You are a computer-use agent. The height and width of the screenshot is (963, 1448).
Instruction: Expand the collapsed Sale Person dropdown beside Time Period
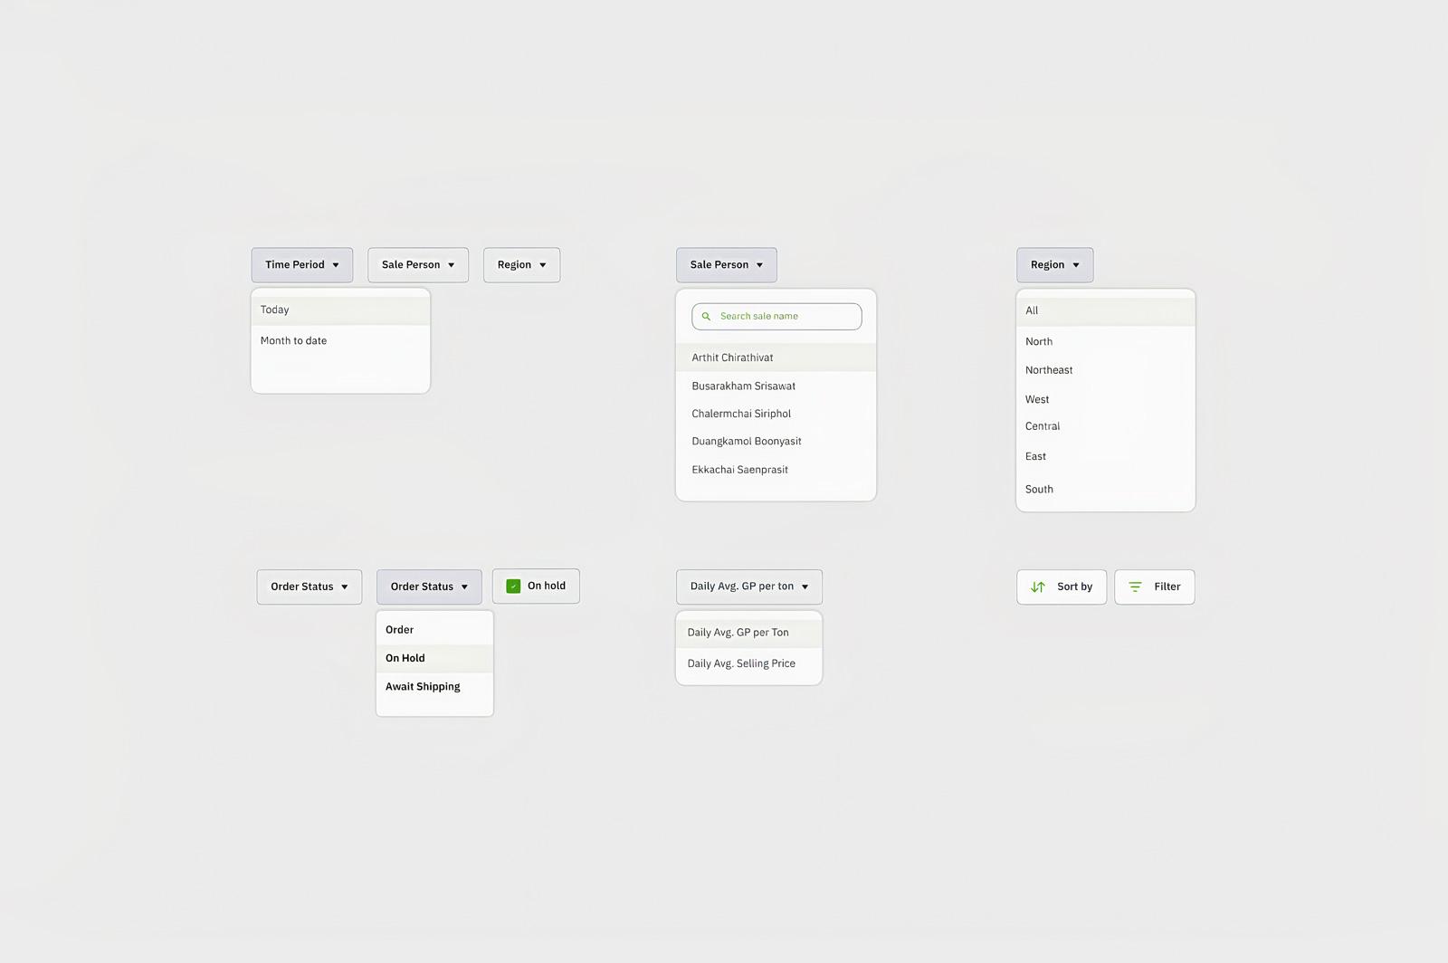pos(418,265)
